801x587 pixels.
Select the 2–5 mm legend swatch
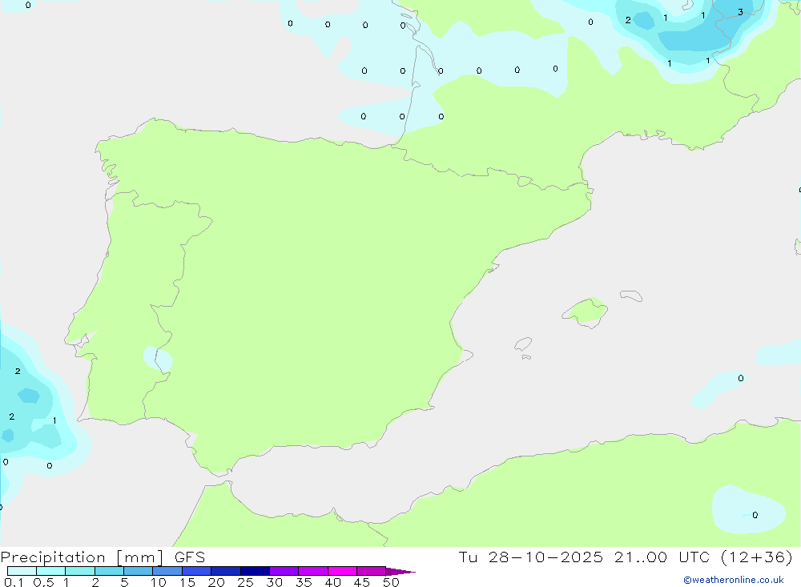pos(109,571)
